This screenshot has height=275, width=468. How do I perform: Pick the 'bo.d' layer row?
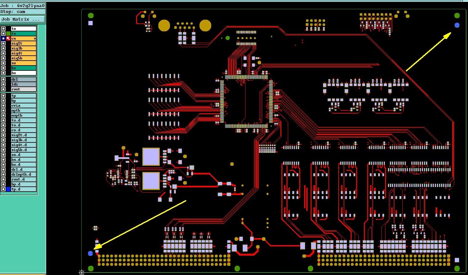tap(24, 165)
